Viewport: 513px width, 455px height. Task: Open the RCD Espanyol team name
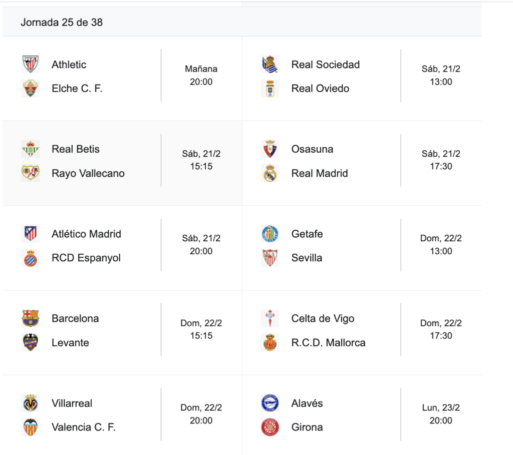[86, 258]
